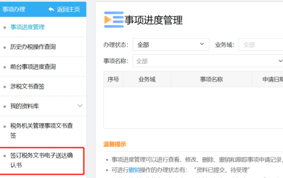This screenshot has height=178, width=283.
Task: Expand the 我的资料库 chevron
Action: 80,106
